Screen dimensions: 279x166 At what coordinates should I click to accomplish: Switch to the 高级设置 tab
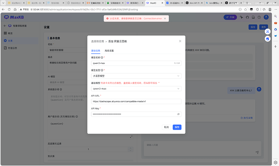point(109,51)
